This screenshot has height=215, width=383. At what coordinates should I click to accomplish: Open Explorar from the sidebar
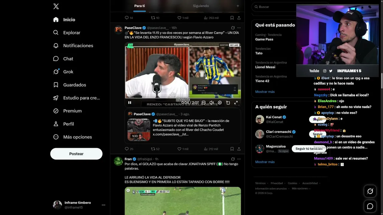point(67,33)
